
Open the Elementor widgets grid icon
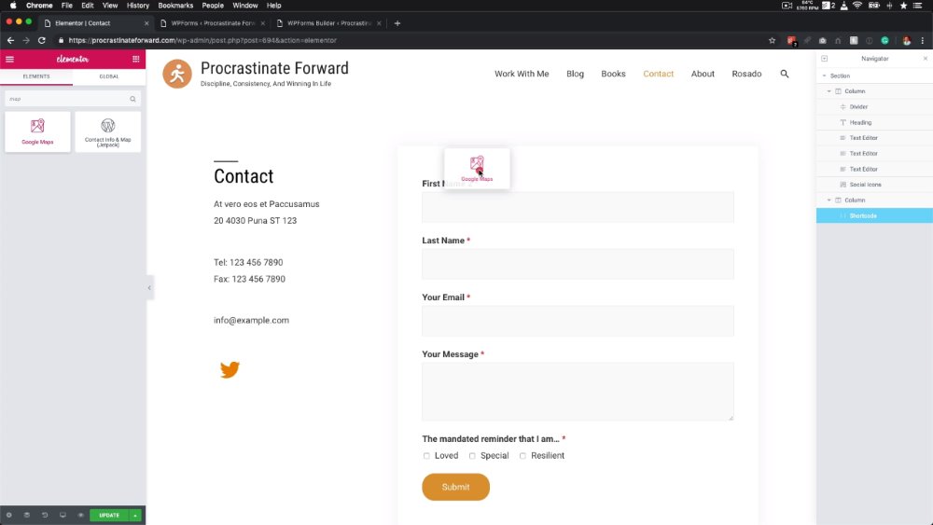pos(135,59)
